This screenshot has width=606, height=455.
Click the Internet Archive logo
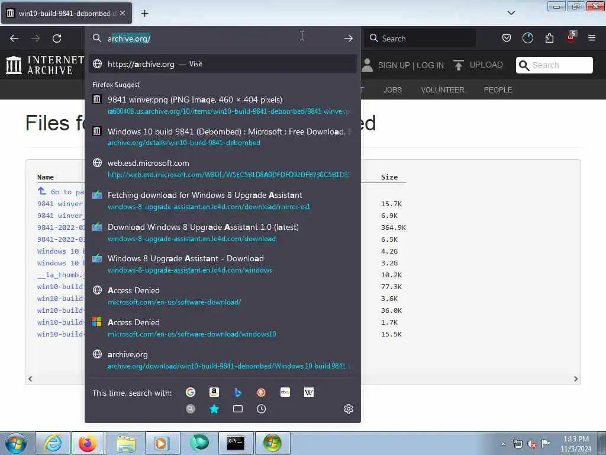(45, 65)
